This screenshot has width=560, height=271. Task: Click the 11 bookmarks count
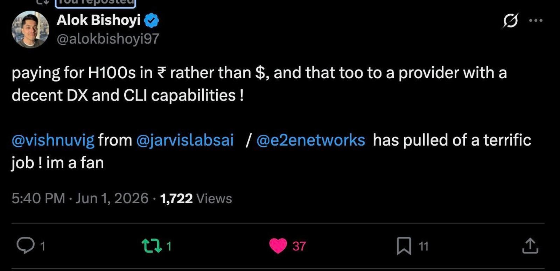point(423,246)
